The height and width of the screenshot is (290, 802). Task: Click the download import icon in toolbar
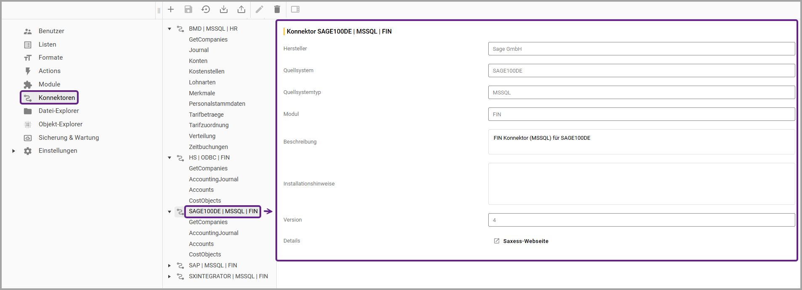224,9
